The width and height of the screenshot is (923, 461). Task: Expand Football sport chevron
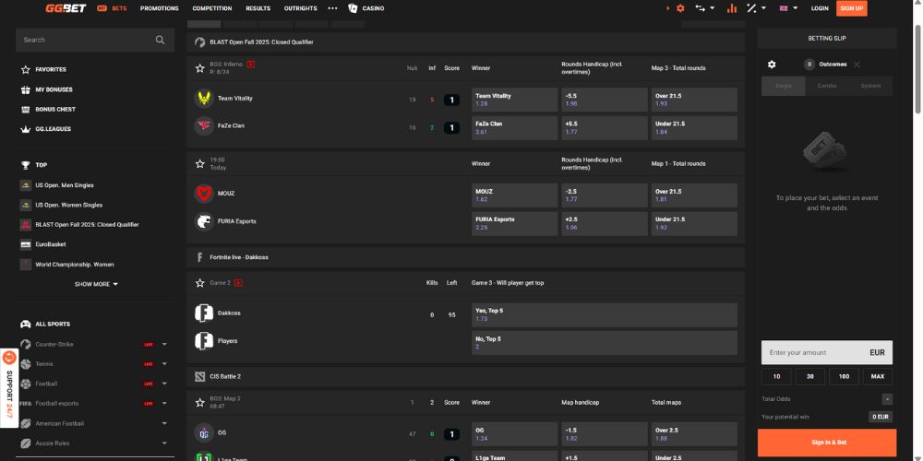click(x=165, y=384)
